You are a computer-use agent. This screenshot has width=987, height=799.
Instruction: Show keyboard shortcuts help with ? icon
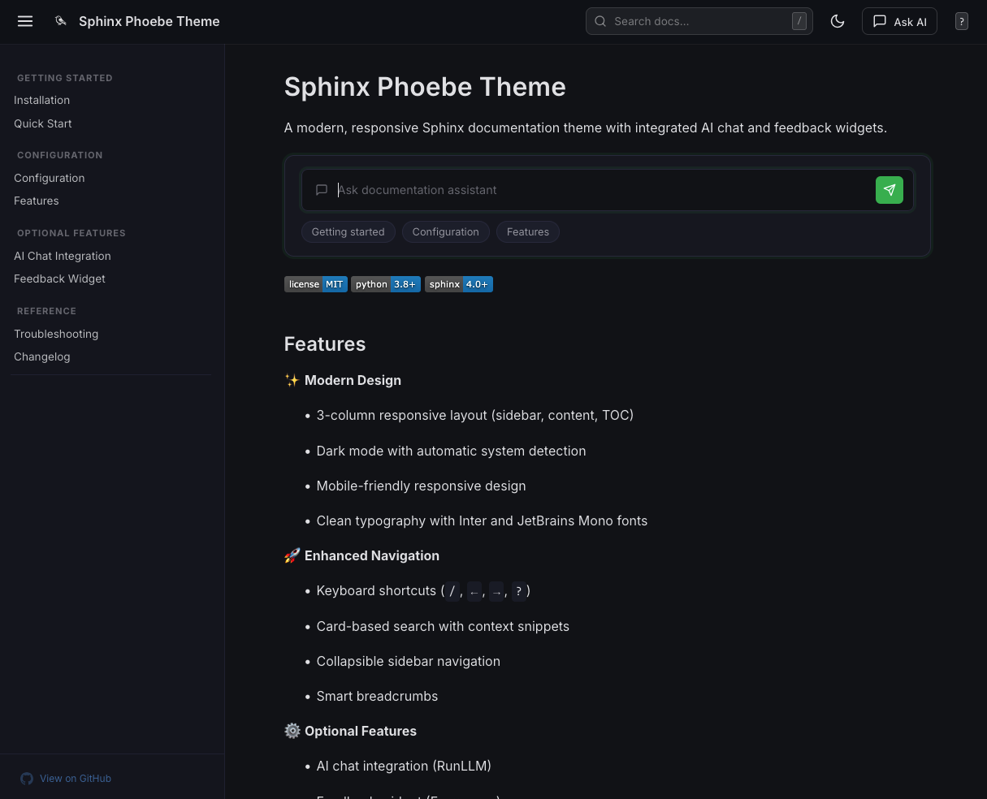point(962,21)
